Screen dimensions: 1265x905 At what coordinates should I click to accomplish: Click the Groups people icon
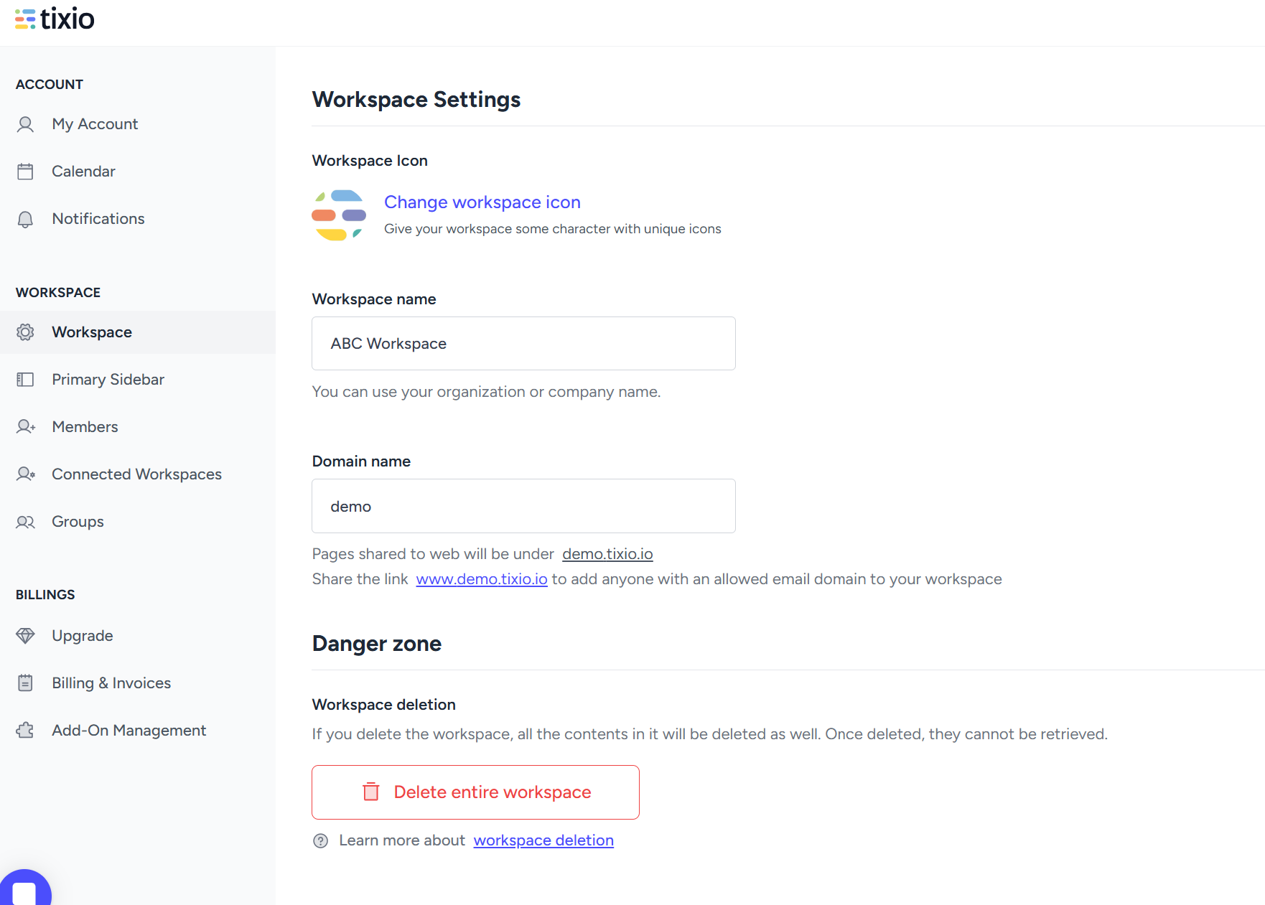pos(25,522)
